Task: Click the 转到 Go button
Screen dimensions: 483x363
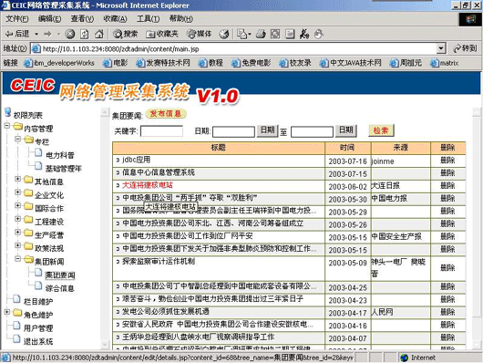Action: [465, 48]
